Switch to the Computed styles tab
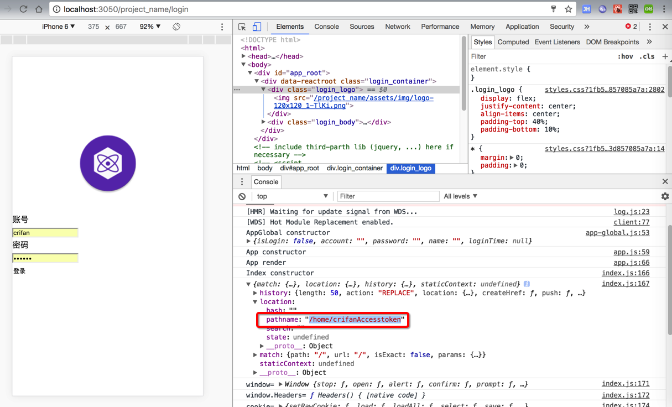This screenshot has width=672, height=407. (513, 42)
